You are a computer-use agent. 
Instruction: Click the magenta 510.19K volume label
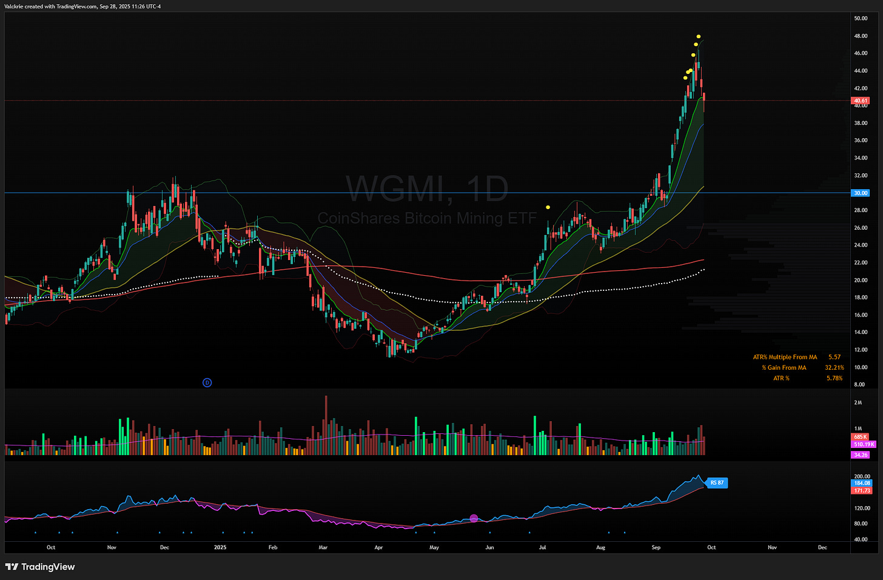pos(864,444)
